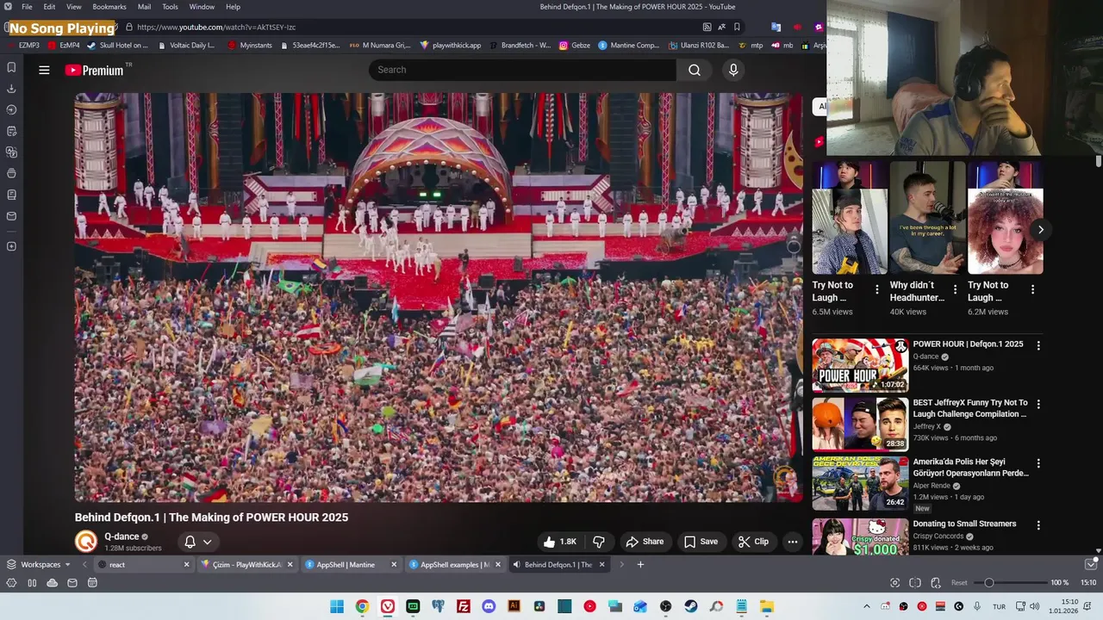The image size is (1103, 620).
Task: Launch Discord from the taskbar
Action: [x=489, y=606]
